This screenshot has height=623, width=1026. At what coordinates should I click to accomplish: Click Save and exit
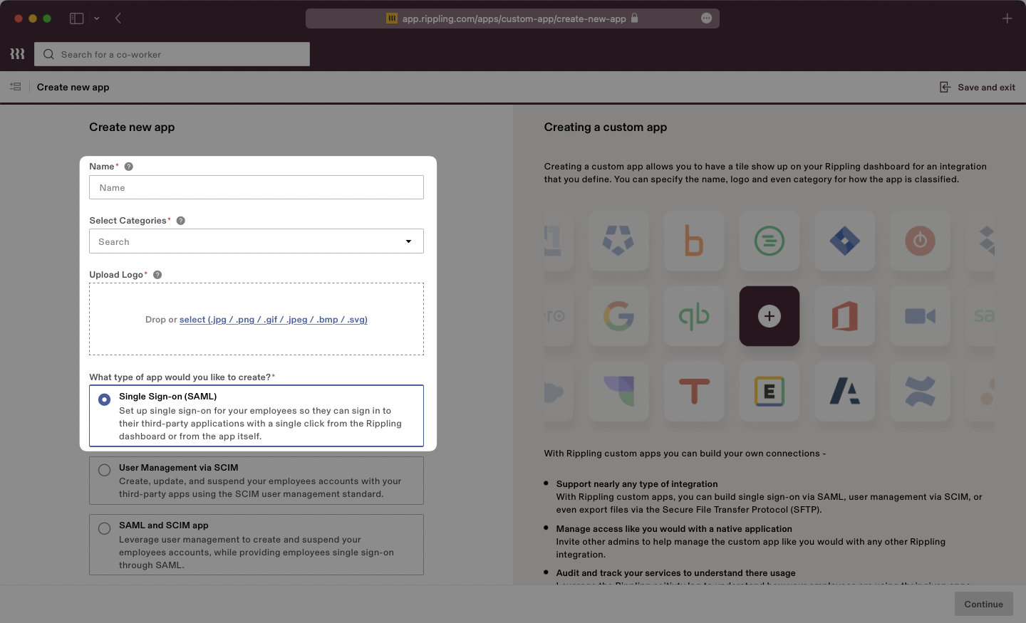(x=977, y=87)
